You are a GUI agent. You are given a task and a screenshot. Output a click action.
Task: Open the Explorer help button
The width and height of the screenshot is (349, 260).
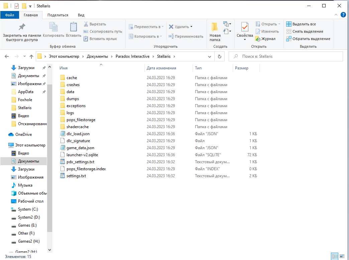pyautogui.click(x=343, y=15)
